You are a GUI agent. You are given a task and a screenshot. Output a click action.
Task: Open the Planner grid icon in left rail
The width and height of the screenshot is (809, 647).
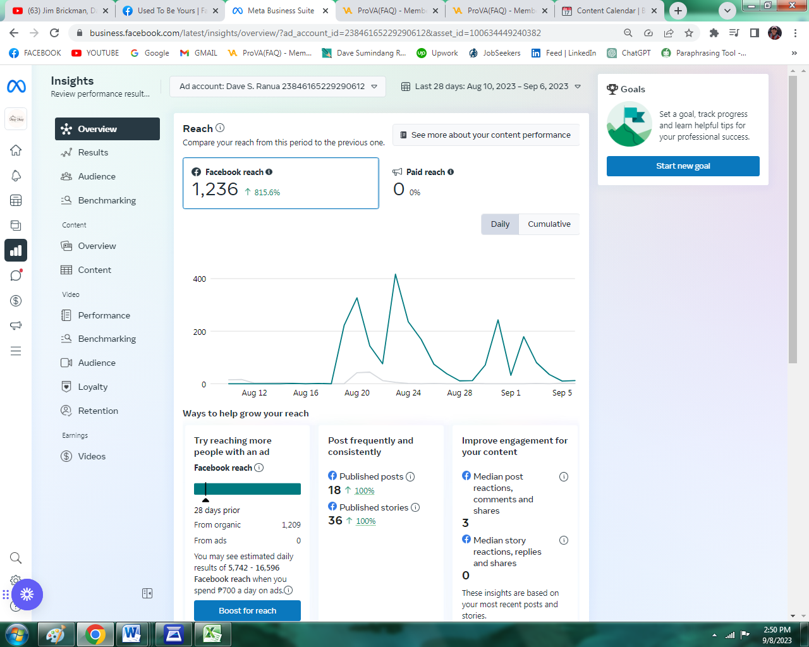[x=16, y=200]
